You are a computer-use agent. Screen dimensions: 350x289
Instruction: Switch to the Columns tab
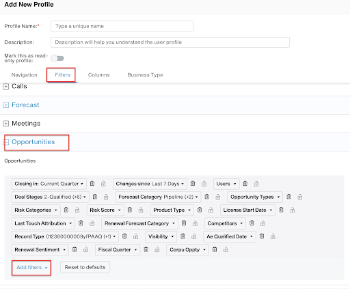[x=99, y=75]
